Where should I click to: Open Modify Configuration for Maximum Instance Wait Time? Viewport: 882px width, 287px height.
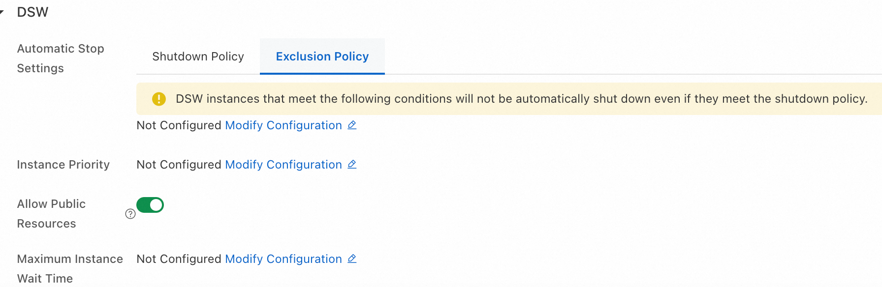point(283,259)
